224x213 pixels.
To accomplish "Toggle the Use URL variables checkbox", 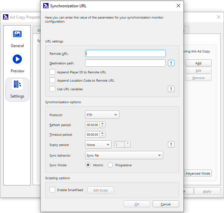I will pos(52,89).
